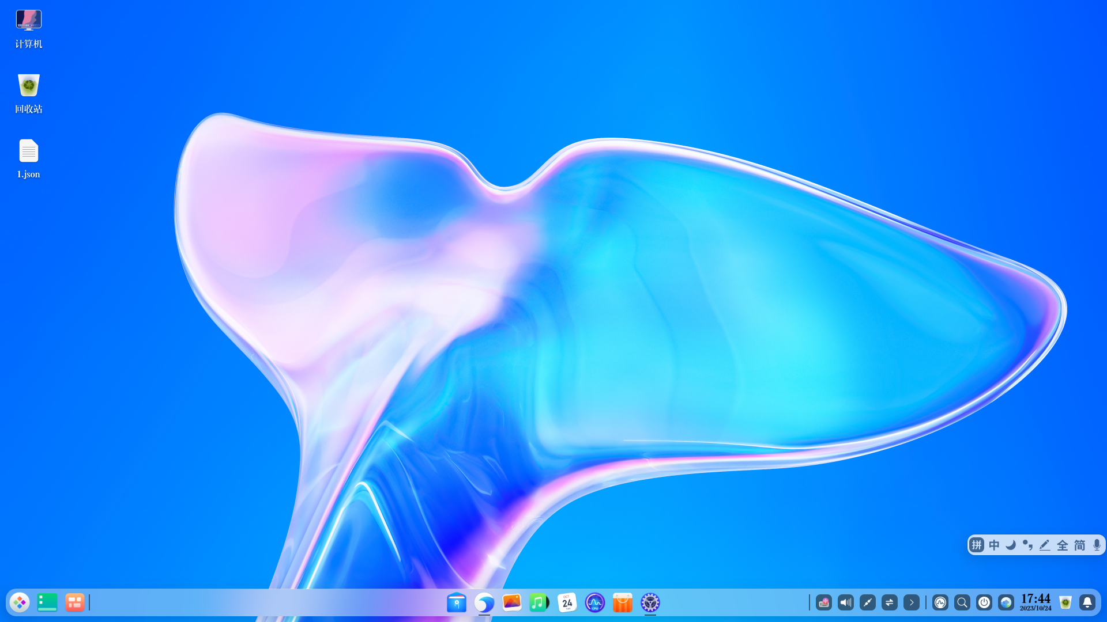This screenshot has height=622, width=1107.
Task: Launch the browser from the dock
Action: [484, 602]
